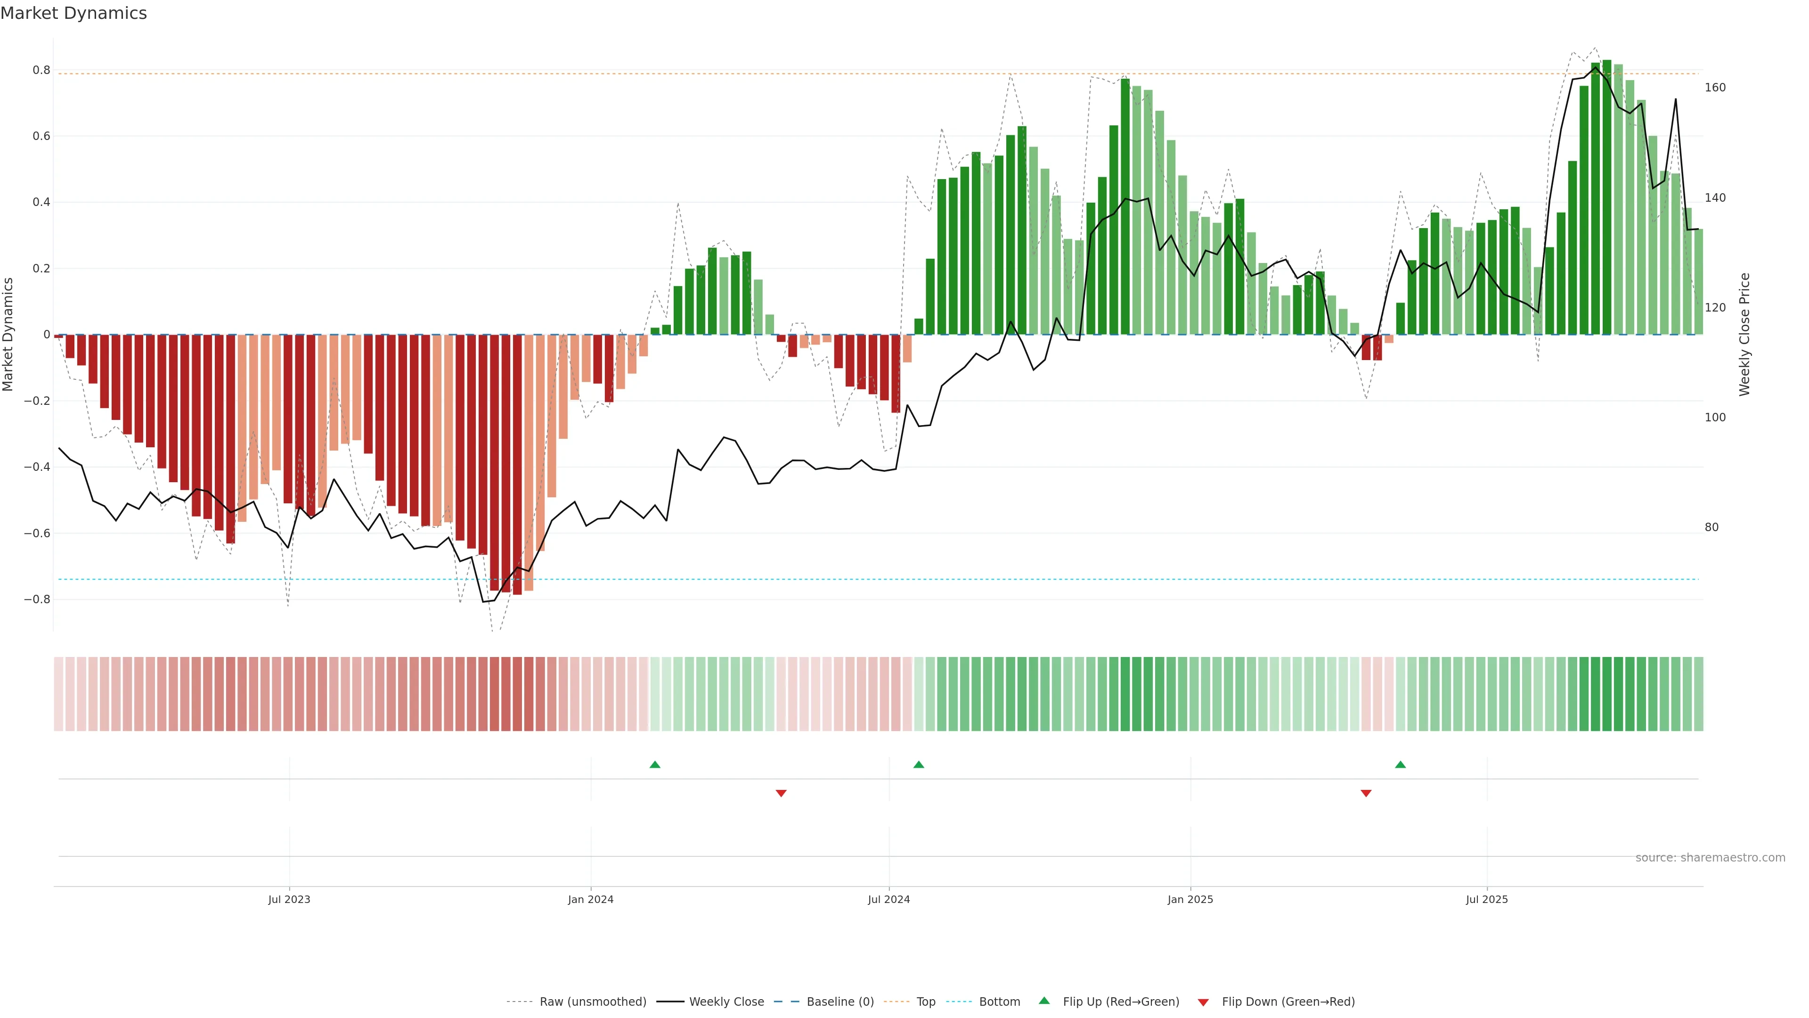Viewport: 1809px width, 1018px height.
Task: Click the red Flip Down legend triangle
Action: click(x=1203, y=1002)
